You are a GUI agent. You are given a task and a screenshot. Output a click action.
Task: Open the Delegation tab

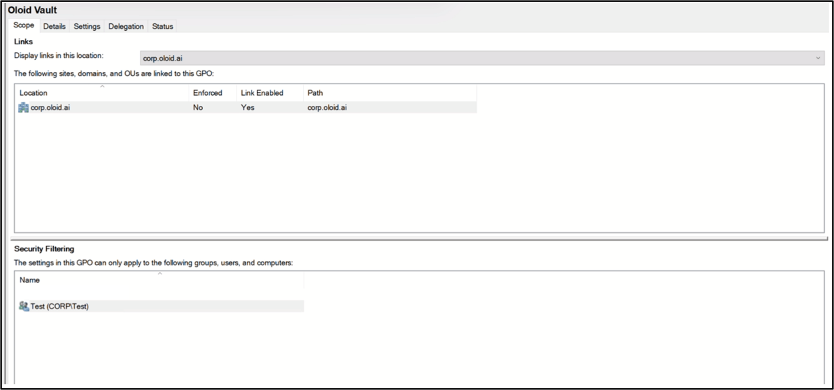[126, 26]
